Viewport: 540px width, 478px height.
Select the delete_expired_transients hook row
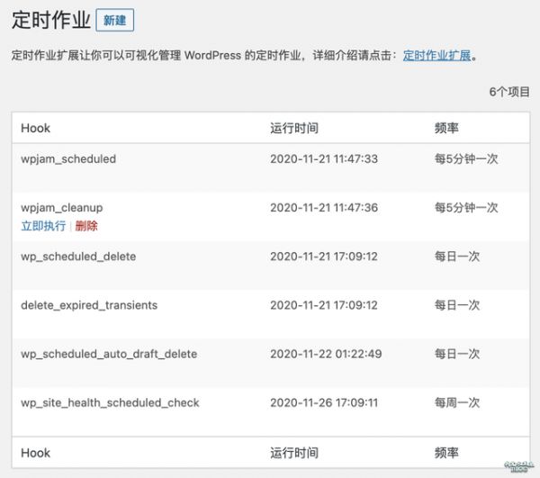tap(89, 305)
